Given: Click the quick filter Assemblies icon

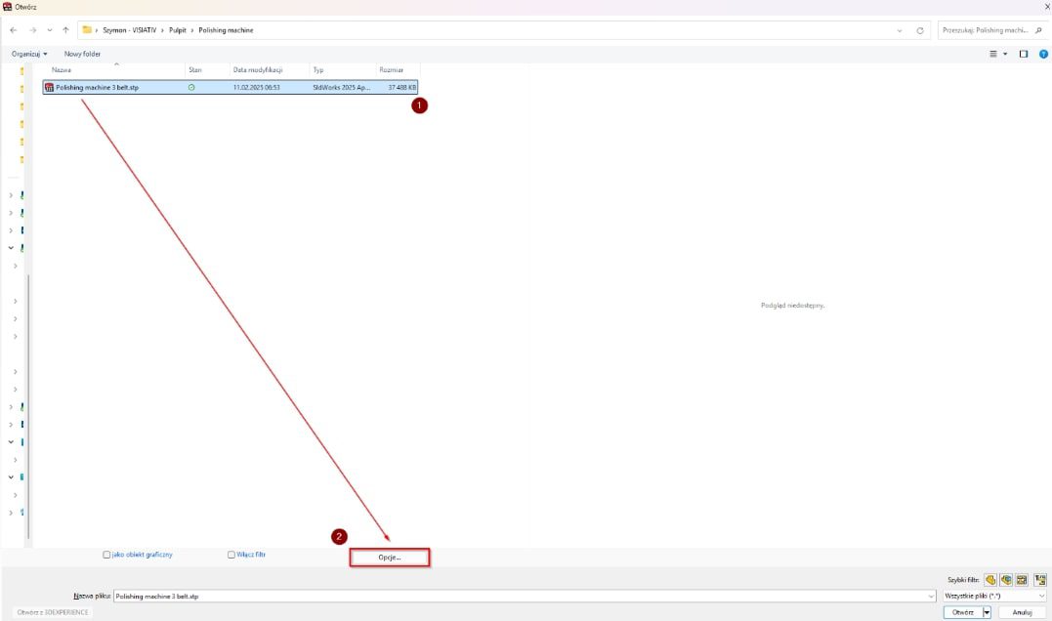Looking at the screenshot, I should (1006, 579).
